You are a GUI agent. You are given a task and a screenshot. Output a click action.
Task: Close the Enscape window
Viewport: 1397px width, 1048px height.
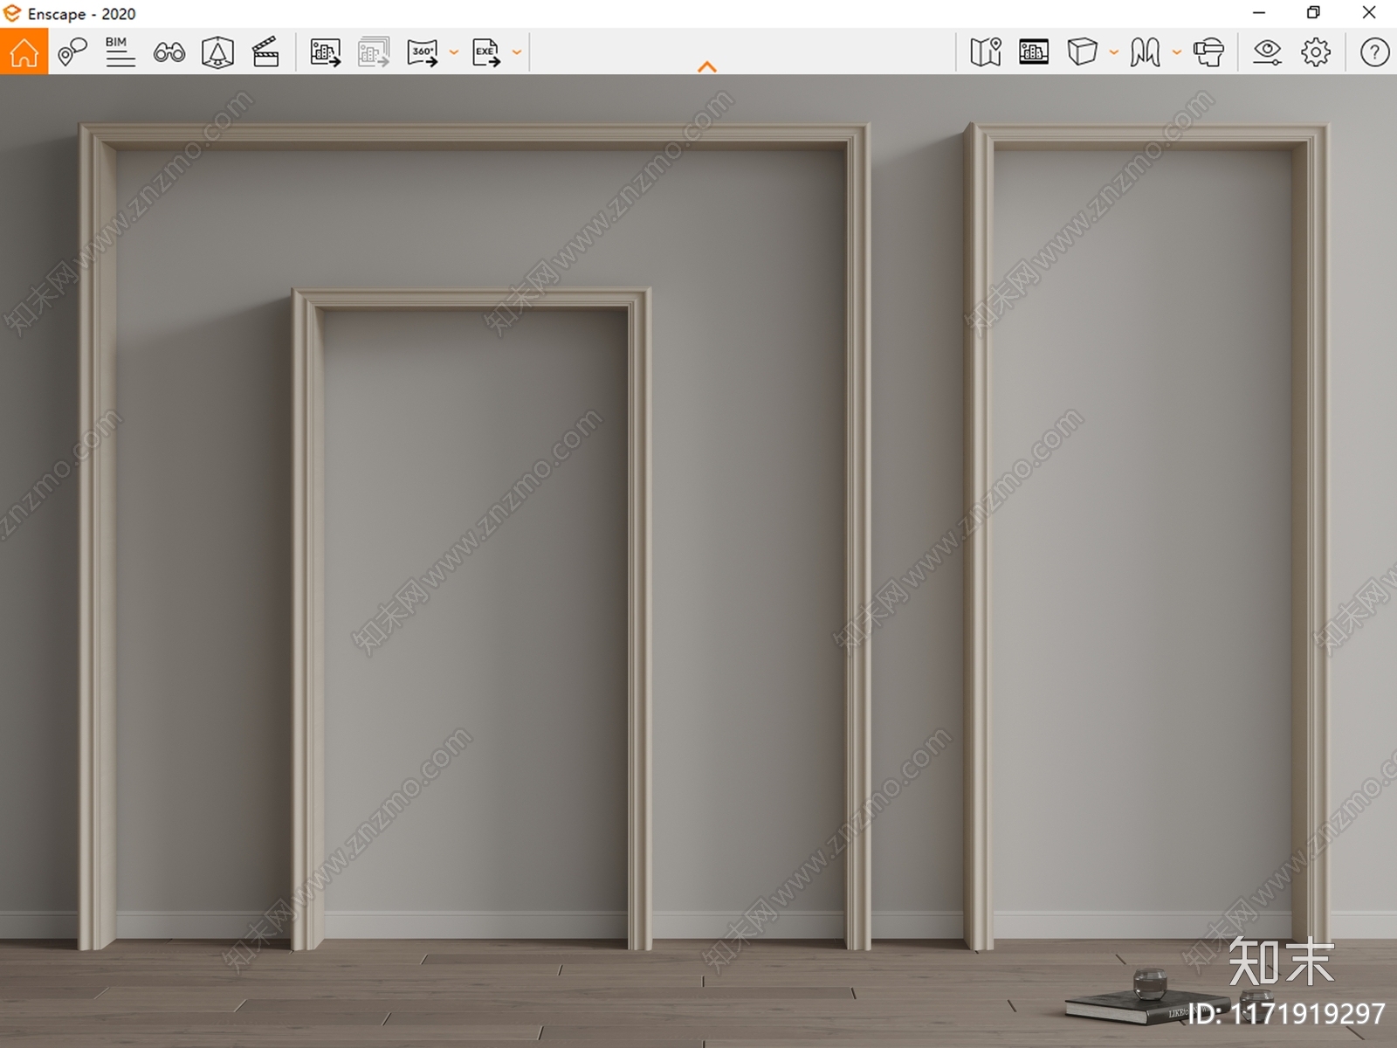point(1369,13)
